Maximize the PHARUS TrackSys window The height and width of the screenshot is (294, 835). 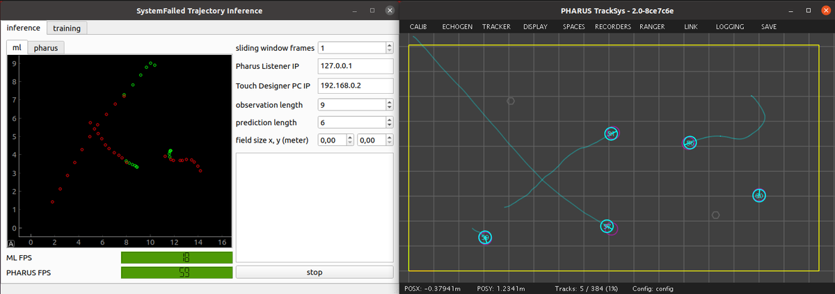click(809, 10)
